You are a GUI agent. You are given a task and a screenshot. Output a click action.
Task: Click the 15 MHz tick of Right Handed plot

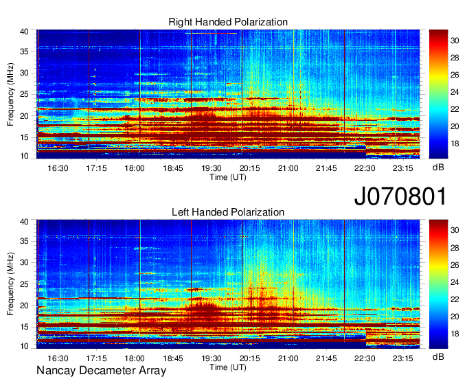click(24, 137)
